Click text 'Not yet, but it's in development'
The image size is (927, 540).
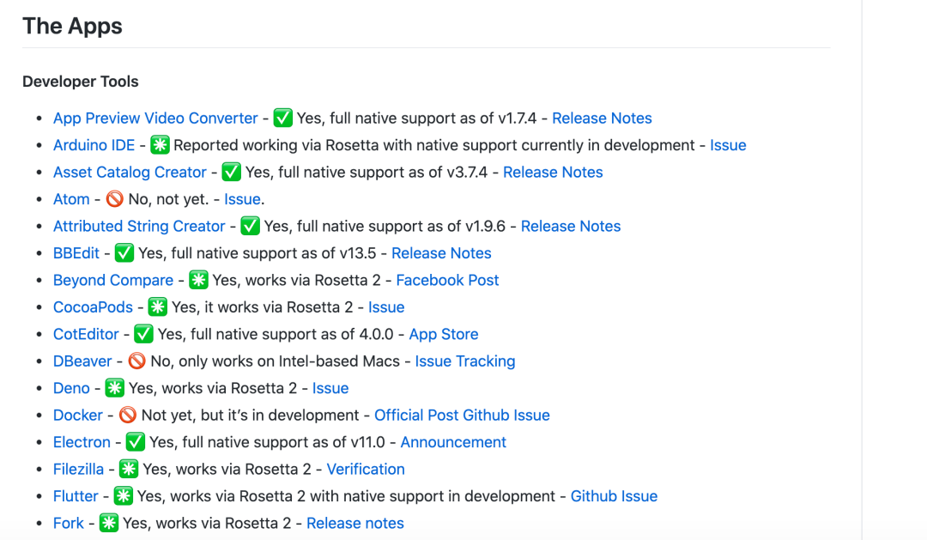point(250,416)
